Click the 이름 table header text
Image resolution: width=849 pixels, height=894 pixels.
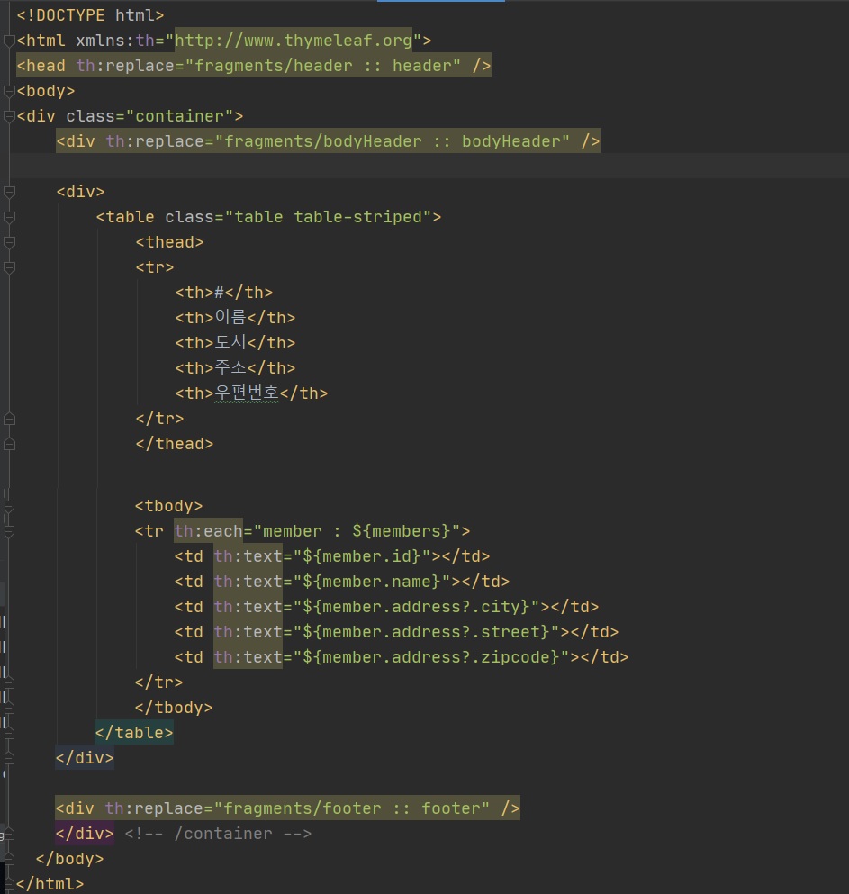pyautogui.click(x=230, y=317)
